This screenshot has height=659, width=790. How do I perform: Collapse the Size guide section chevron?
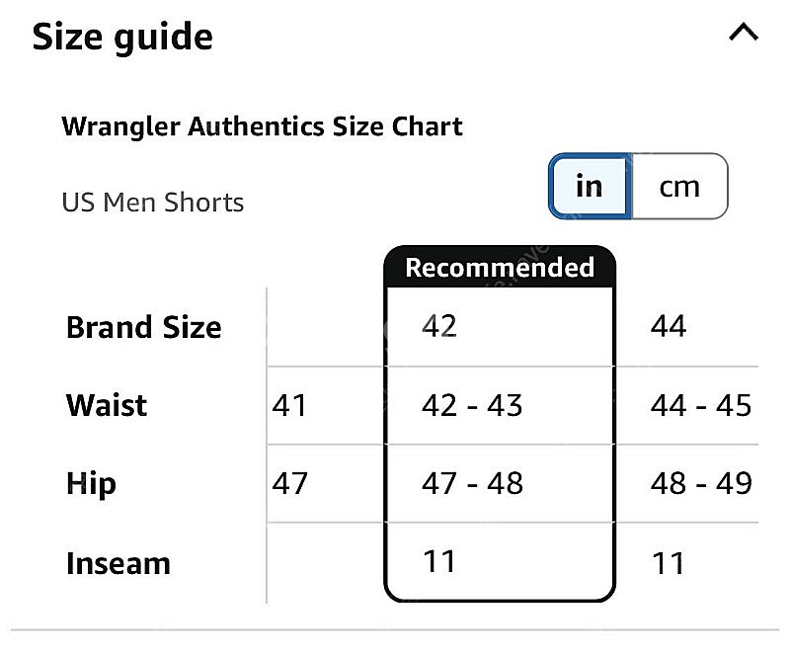(743, 34)
